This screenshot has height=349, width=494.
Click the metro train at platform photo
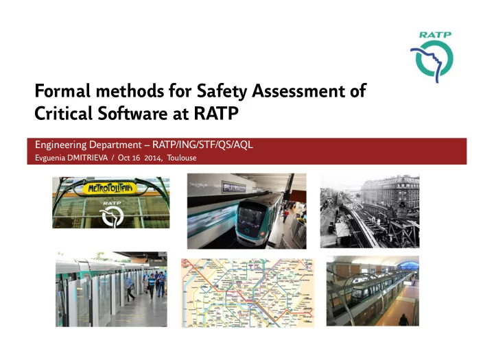tap(247, 211)
